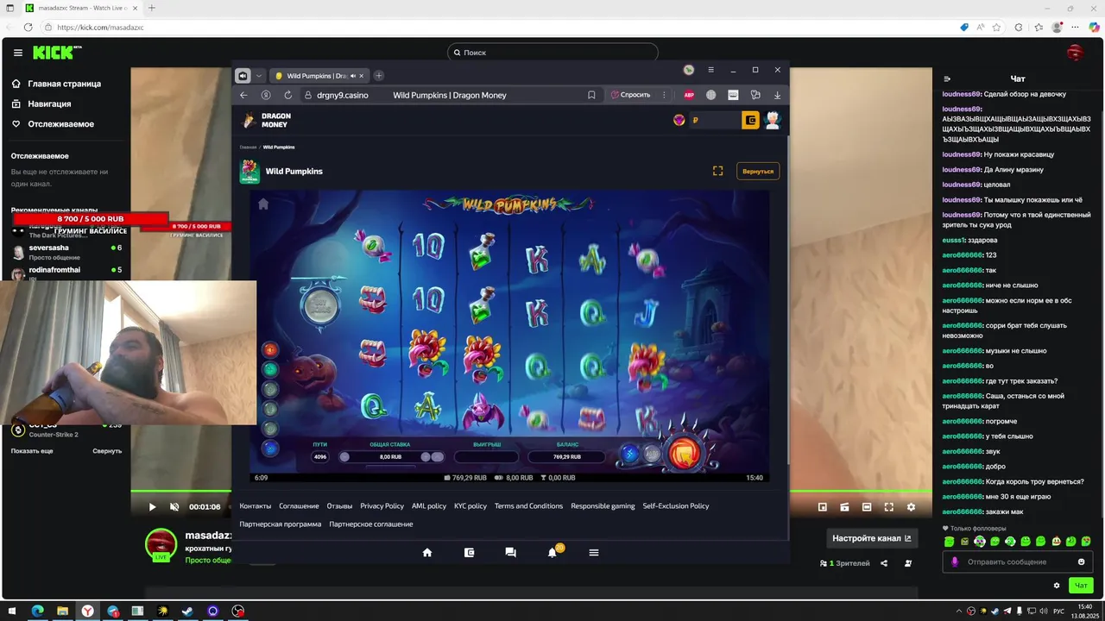Open Главная страница in Kick sidebar
This screenshot has width=1105, height=621.
(x=56, y=84)
